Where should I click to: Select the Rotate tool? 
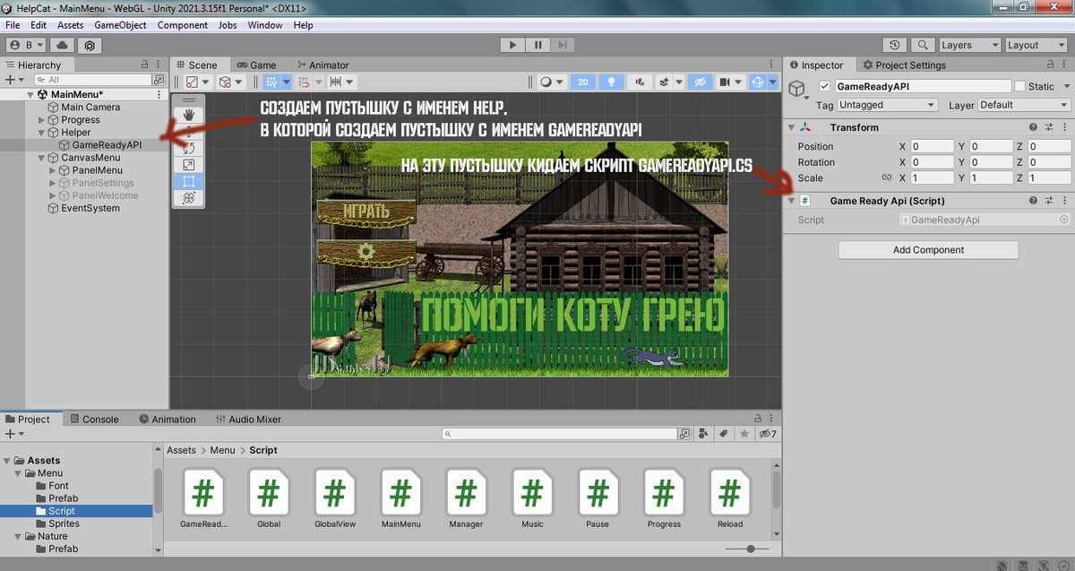(x=189, y=146)
